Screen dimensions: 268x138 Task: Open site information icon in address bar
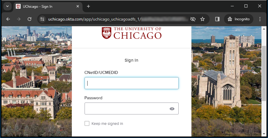(42, 19)
